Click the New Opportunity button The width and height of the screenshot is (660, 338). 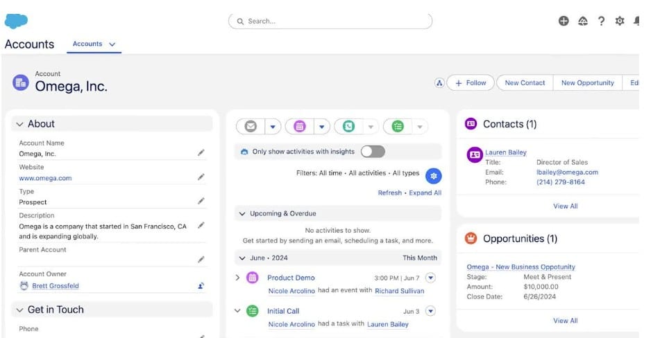tap(588, 83)
